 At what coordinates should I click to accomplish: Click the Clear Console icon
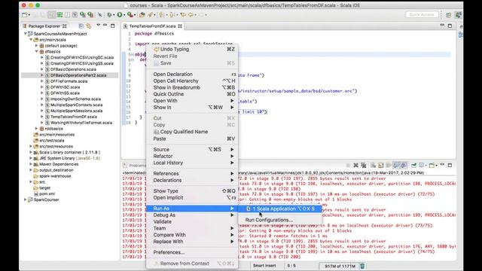click(373, 166)
